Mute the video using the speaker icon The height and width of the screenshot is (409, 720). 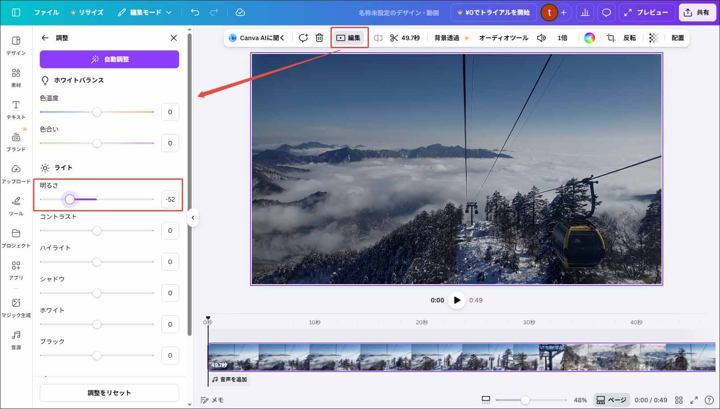click(541, 38)
